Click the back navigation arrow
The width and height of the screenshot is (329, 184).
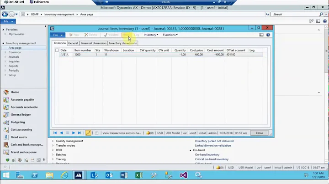pyautogui.click(x=5, y=14)
